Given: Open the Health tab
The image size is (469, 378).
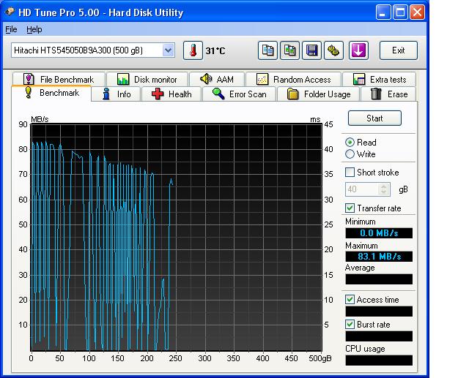Looking at the screenshot, I should (171, 94).
